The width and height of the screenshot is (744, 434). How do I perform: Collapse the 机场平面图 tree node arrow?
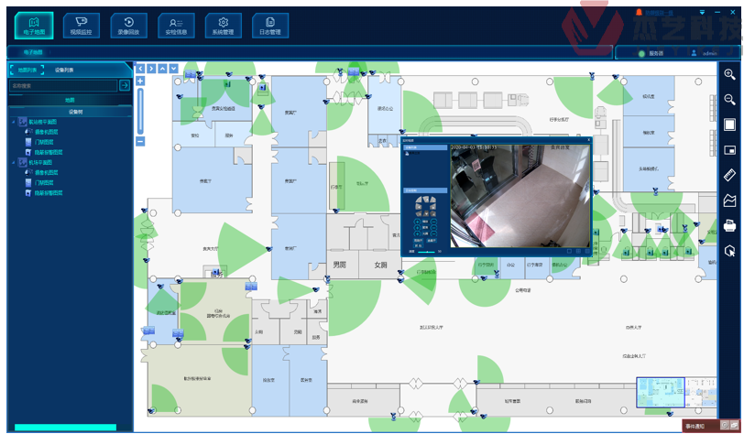click(13, 163)
